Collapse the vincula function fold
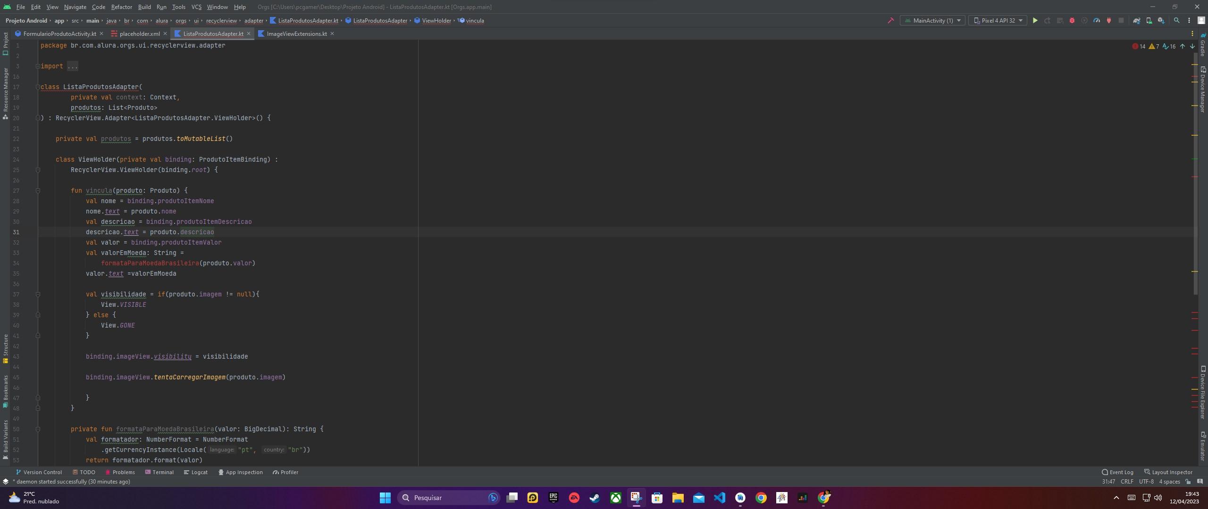The image size is (1208, 509). pos(38,191)
